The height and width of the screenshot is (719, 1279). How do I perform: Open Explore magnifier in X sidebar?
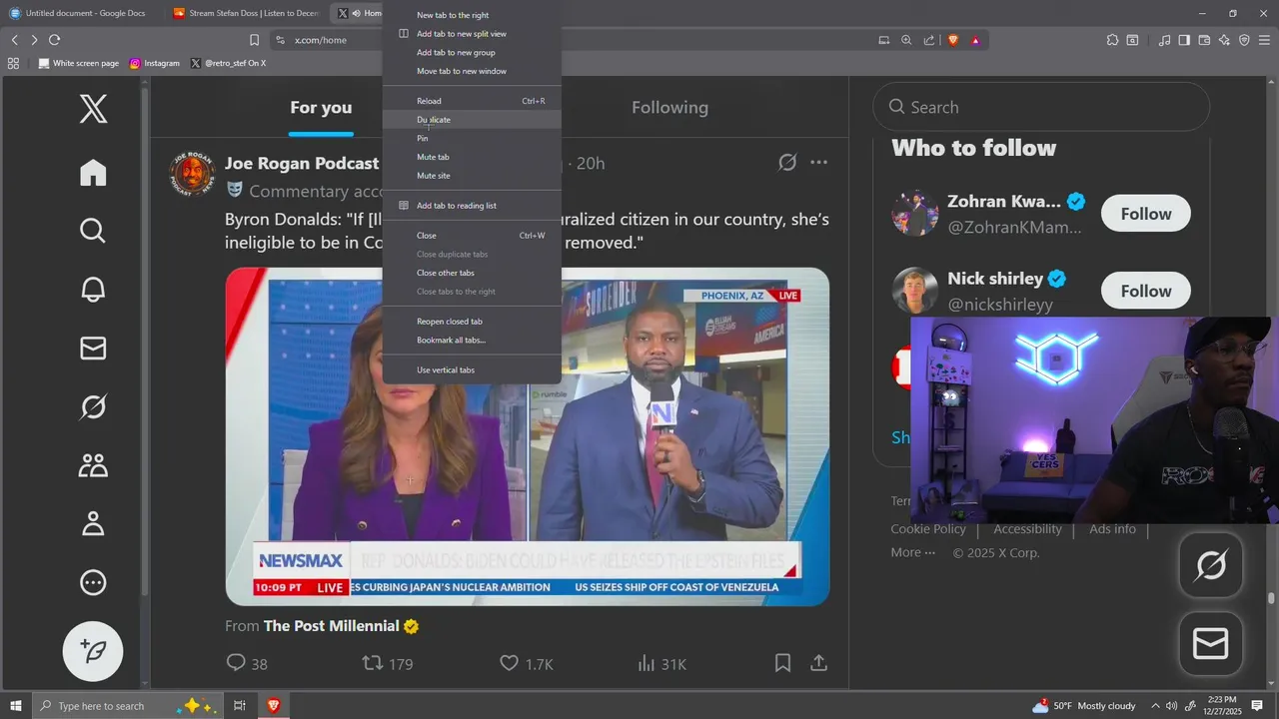93,231
